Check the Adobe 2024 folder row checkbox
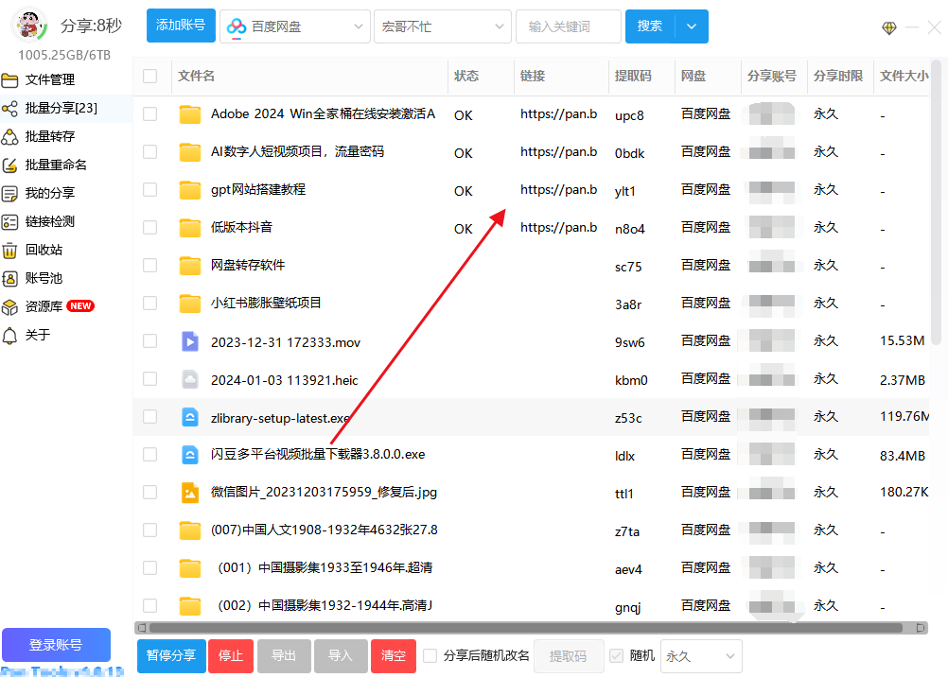This screenshot has height=678, width=948. (x=149, y=114)
